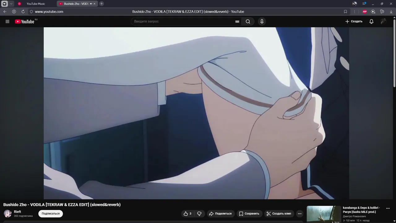Open a new browser tab with plus

click(101, 4)
